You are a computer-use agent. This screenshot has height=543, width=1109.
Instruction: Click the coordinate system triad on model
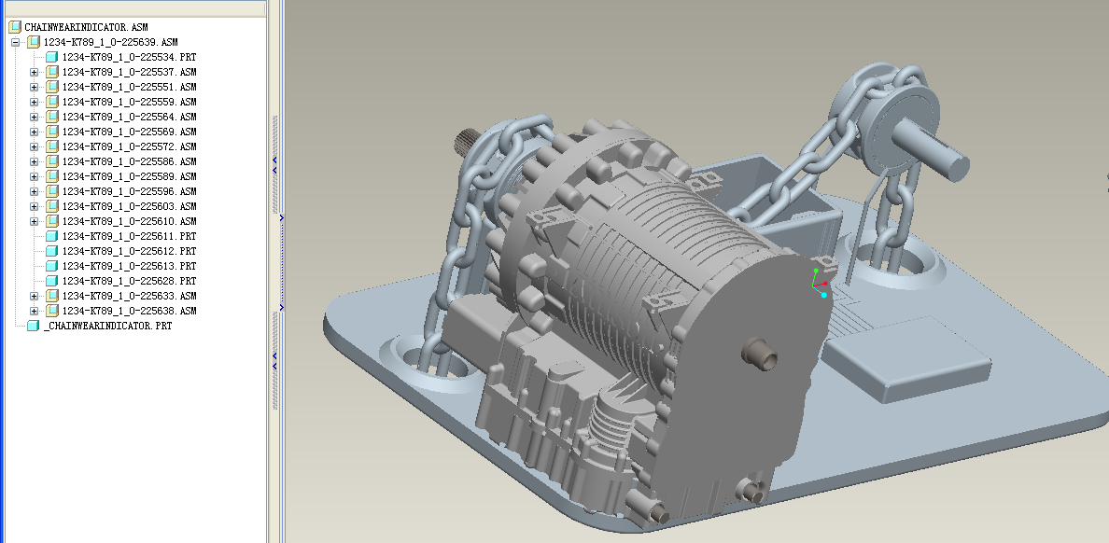click(x=820, y=283)
